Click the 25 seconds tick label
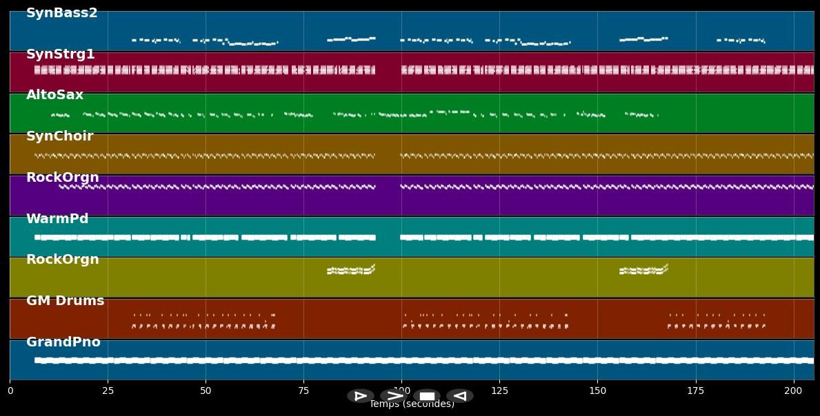820x416 pixels. (108, 391)
